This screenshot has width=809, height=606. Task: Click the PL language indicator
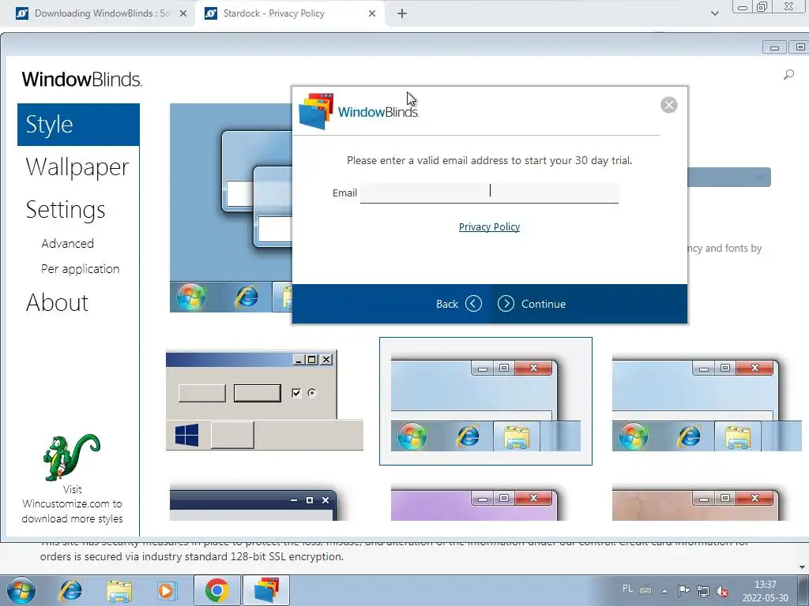tap(627, 589)
